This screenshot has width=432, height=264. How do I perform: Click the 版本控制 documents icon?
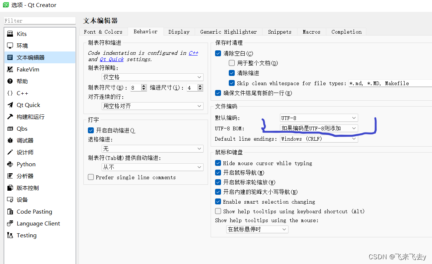10,188
